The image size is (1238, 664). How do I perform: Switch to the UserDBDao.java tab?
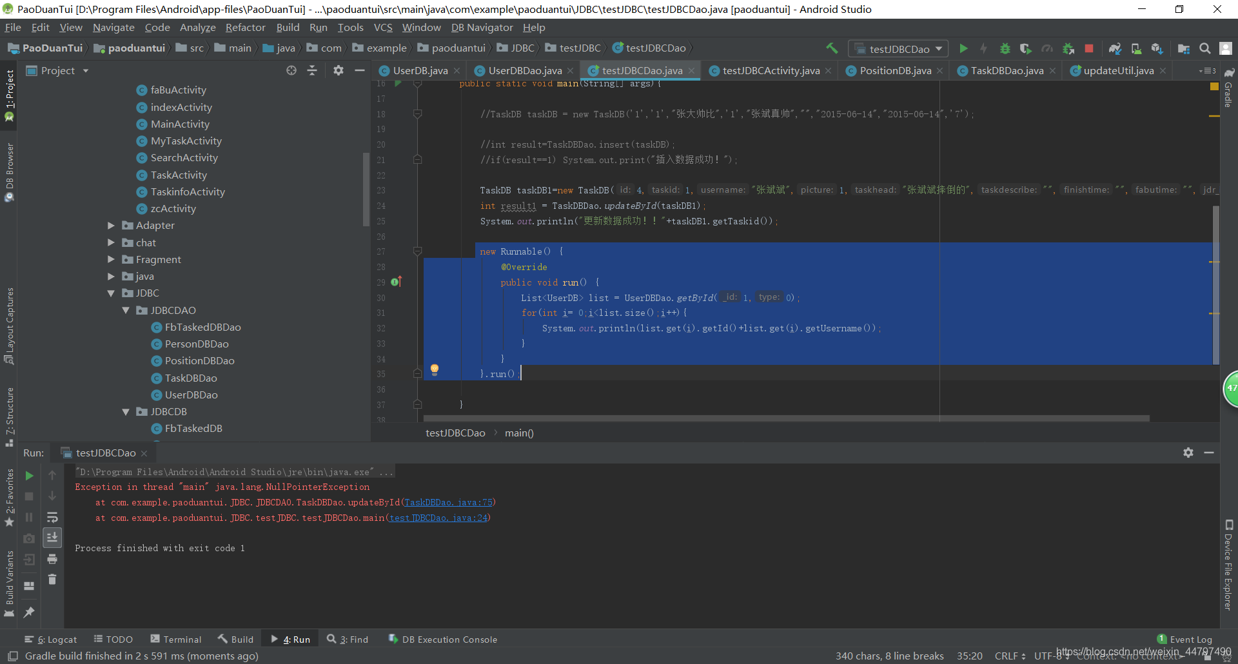click(524, 70)
